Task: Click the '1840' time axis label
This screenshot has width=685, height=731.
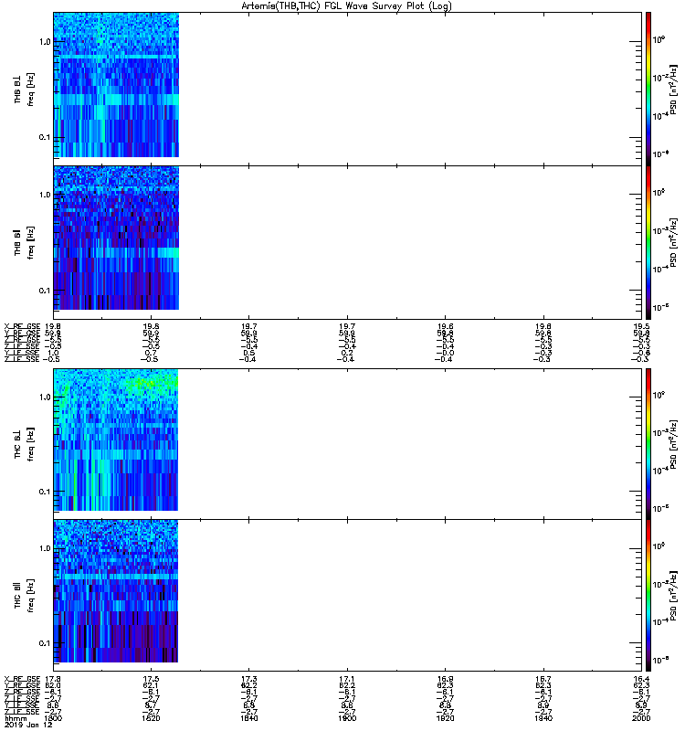Action: 249,718
